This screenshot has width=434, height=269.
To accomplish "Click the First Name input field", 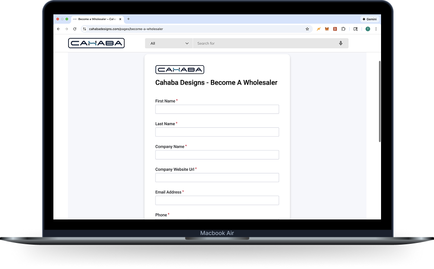I will coord(217,110).
